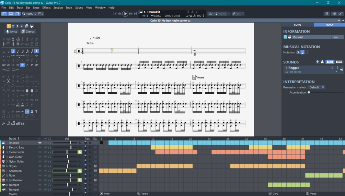
Task: Click the Drumkit track name field
Action: pyautogui.click(x=312, y=37)
